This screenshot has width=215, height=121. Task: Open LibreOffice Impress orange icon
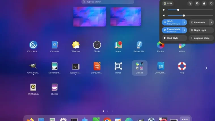[97, 68]
